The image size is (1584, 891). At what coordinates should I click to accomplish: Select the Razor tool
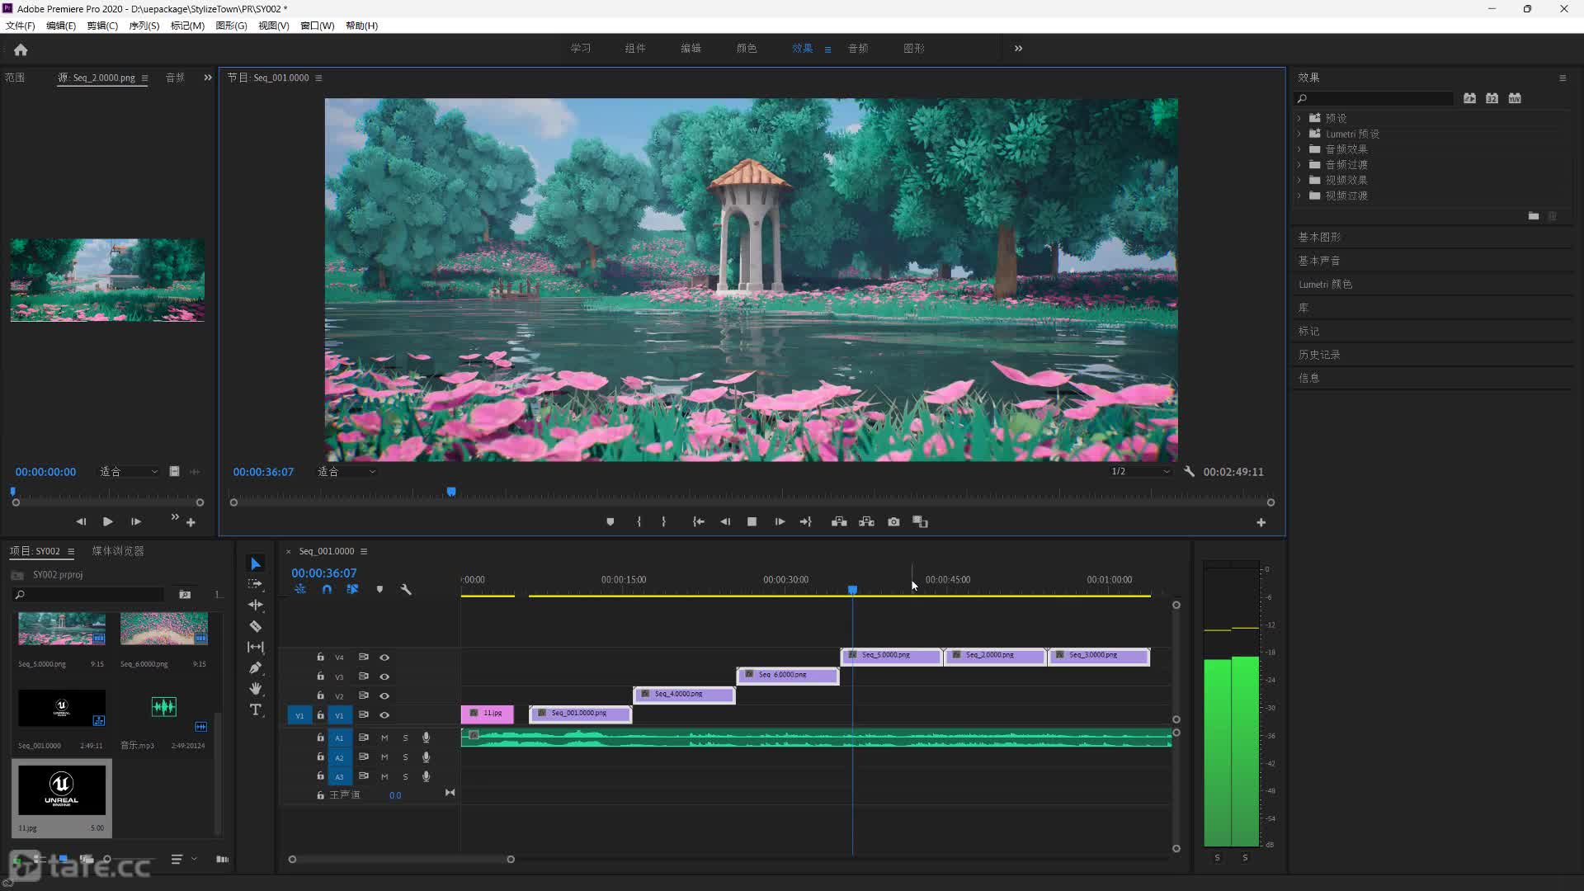click(x=256, y=626)
